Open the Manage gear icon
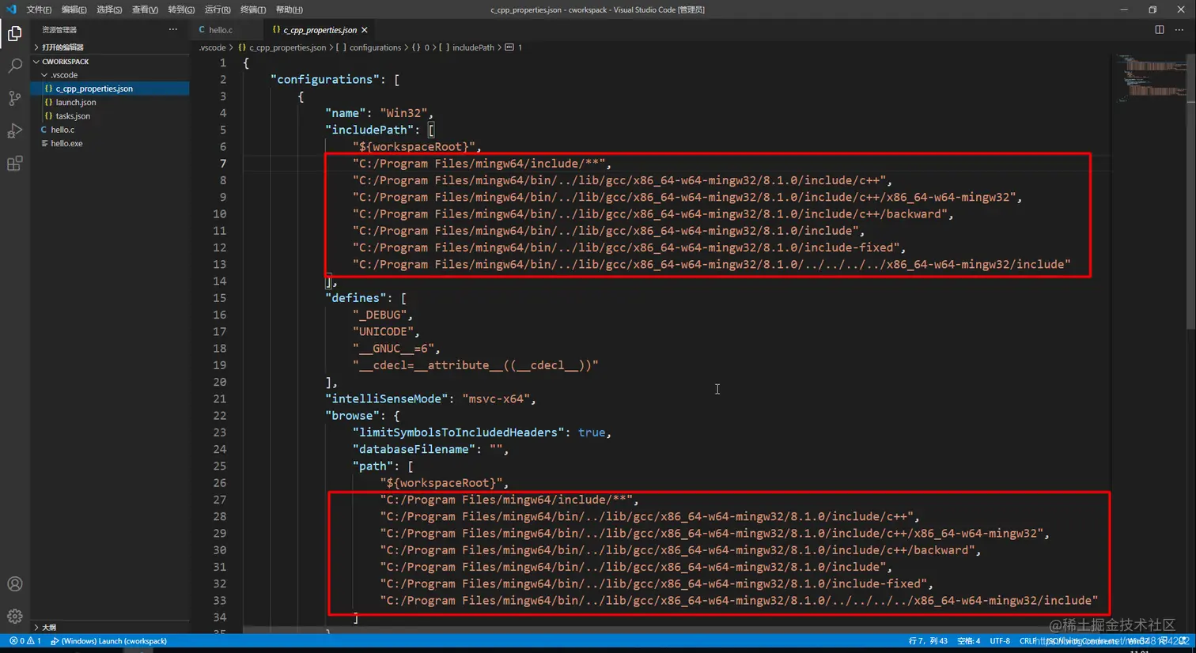 point(15,617)
